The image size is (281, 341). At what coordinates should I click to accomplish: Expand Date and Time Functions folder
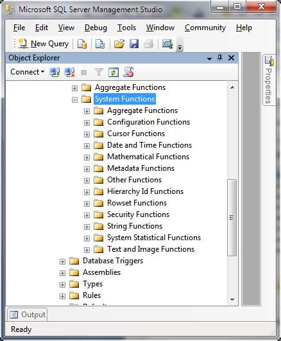[x=87, y=146]
